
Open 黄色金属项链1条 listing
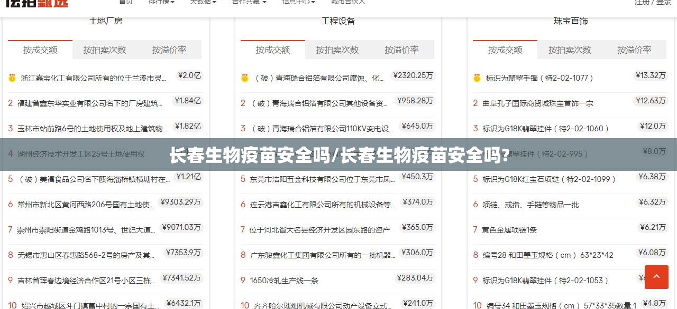point(509,230)
